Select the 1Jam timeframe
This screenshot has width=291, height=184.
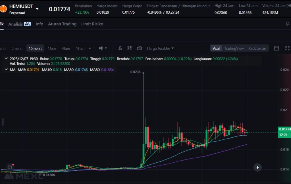(x=52, y=48)
